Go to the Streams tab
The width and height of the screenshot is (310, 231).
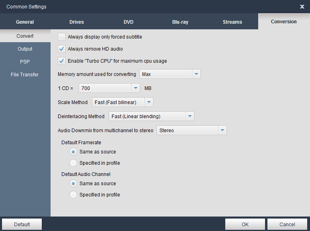click(x=232, y=22)
